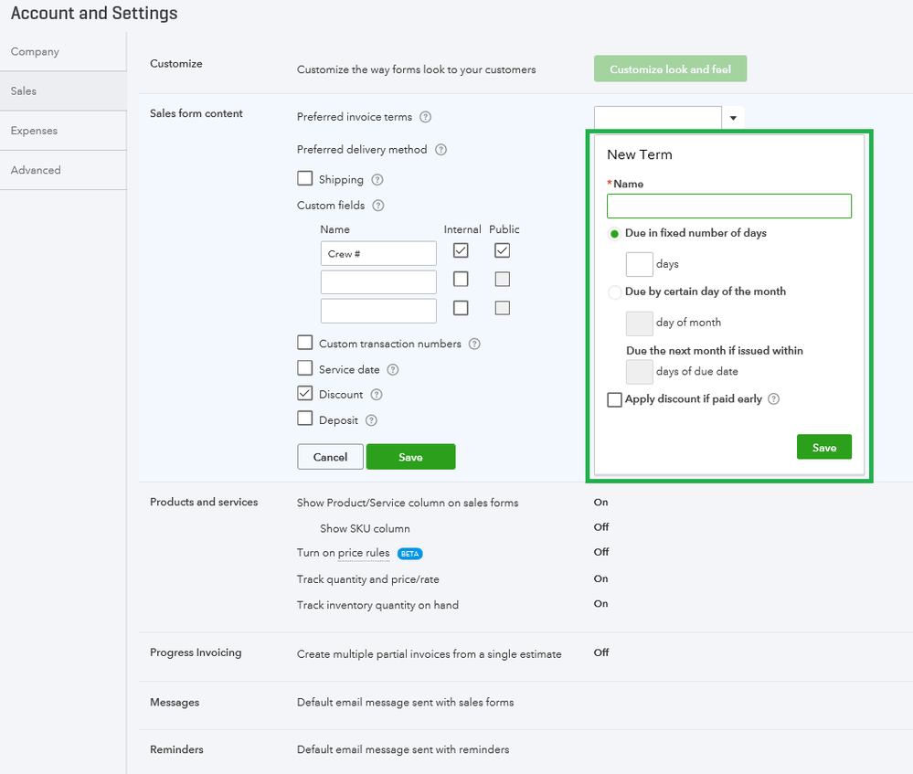Check Apply discount if paid early
Screen dimensions: 913x774
tap(615, 399)
